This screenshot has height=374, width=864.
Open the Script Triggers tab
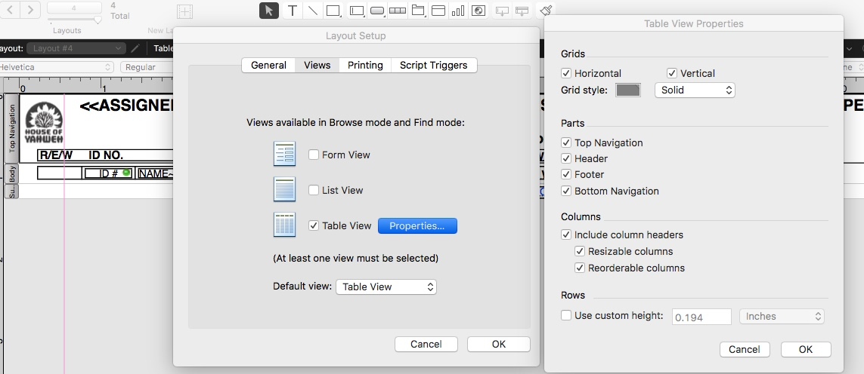coord(434,65)
